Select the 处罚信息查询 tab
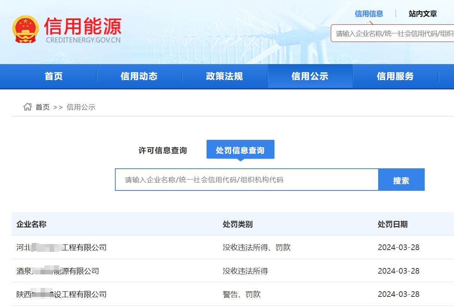454x307 pixels. [240, 150]
